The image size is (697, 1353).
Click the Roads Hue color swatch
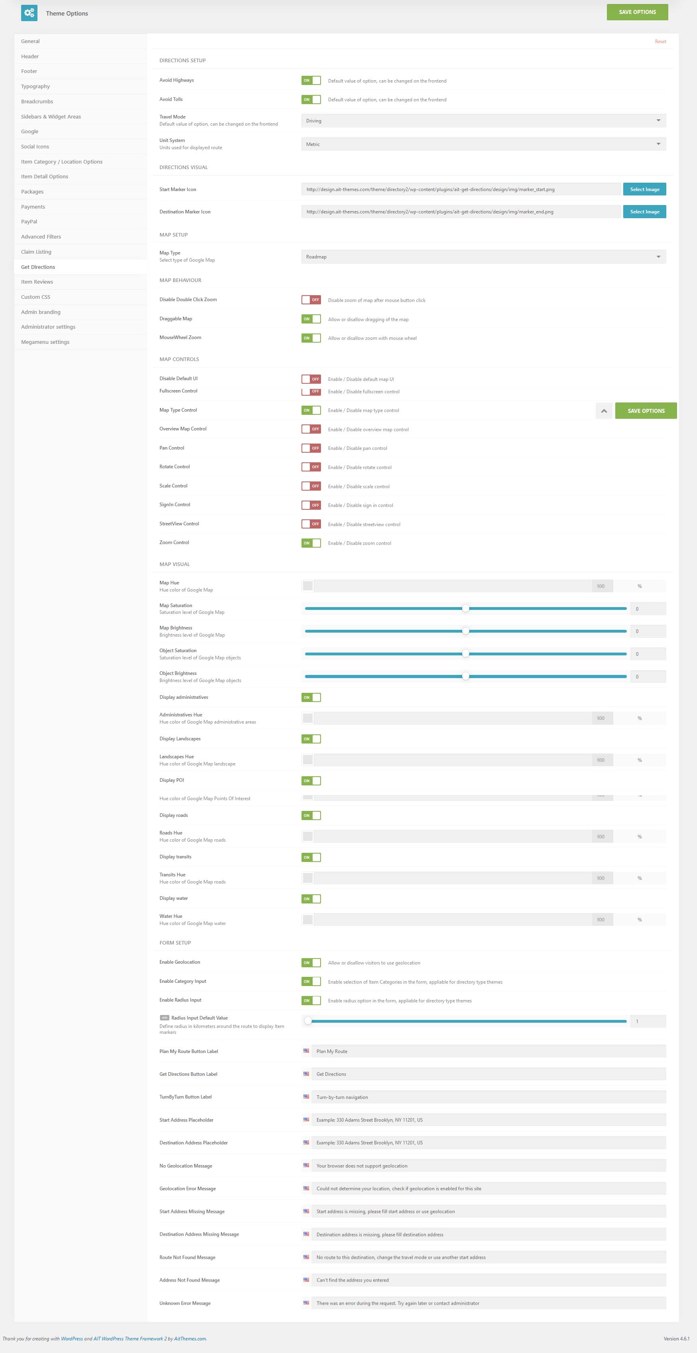tap(308, 836)
